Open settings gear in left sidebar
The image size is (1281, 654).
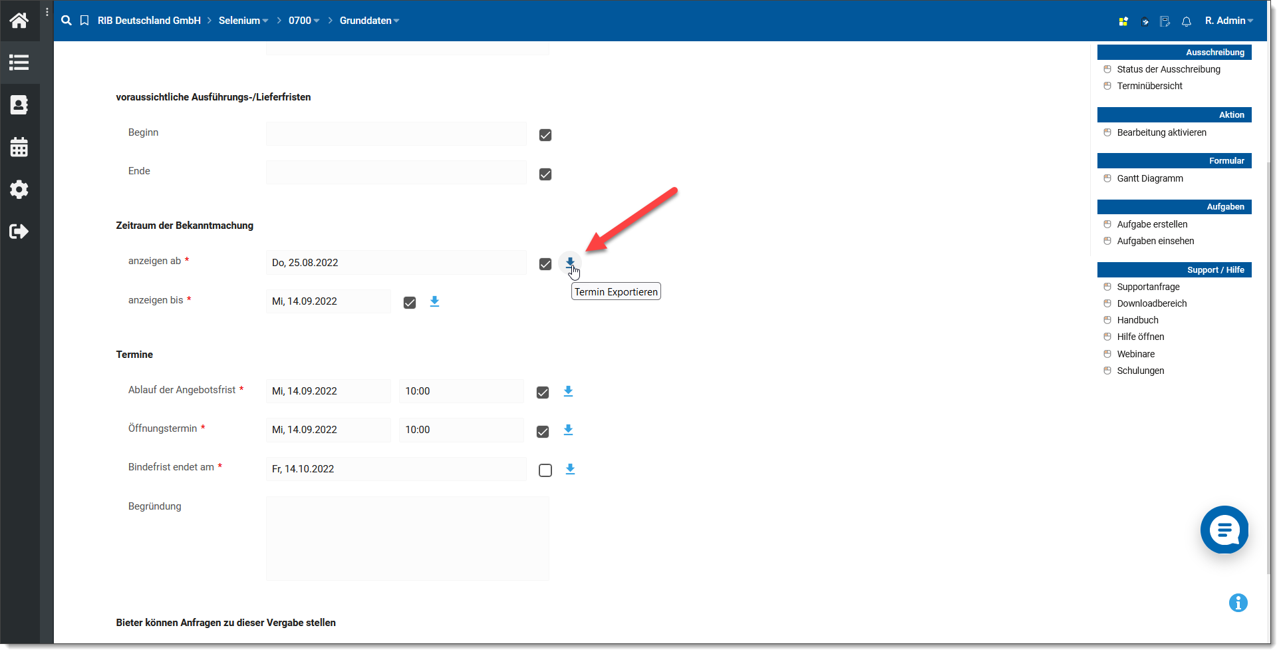tap(19, 190)
